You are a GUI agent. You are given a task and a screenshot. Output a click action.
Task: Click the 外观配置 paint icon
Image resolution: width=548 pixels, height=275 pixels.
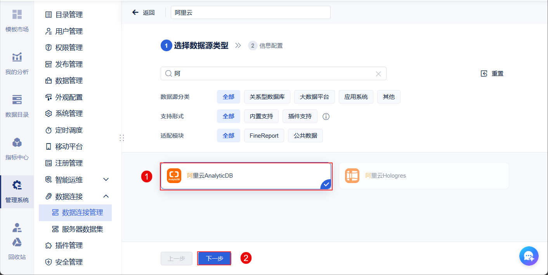[49, 97]
